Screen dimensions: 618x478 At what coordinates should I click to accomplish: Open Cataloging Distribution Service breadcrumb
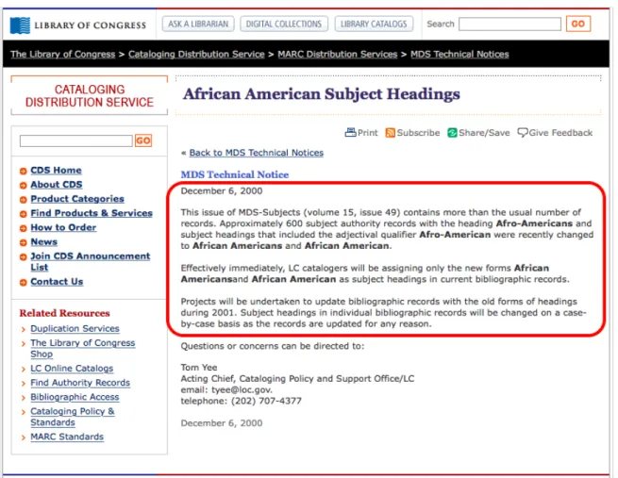196,55
